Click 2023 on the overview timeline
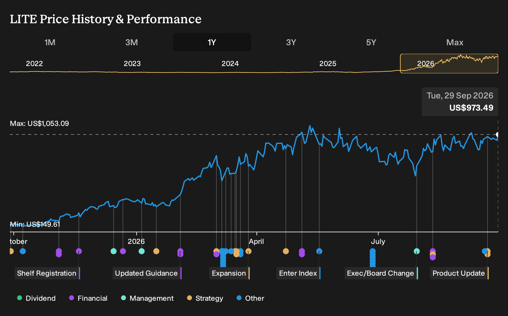This screenshot has height=316, width=508. (x=132, y=64)
